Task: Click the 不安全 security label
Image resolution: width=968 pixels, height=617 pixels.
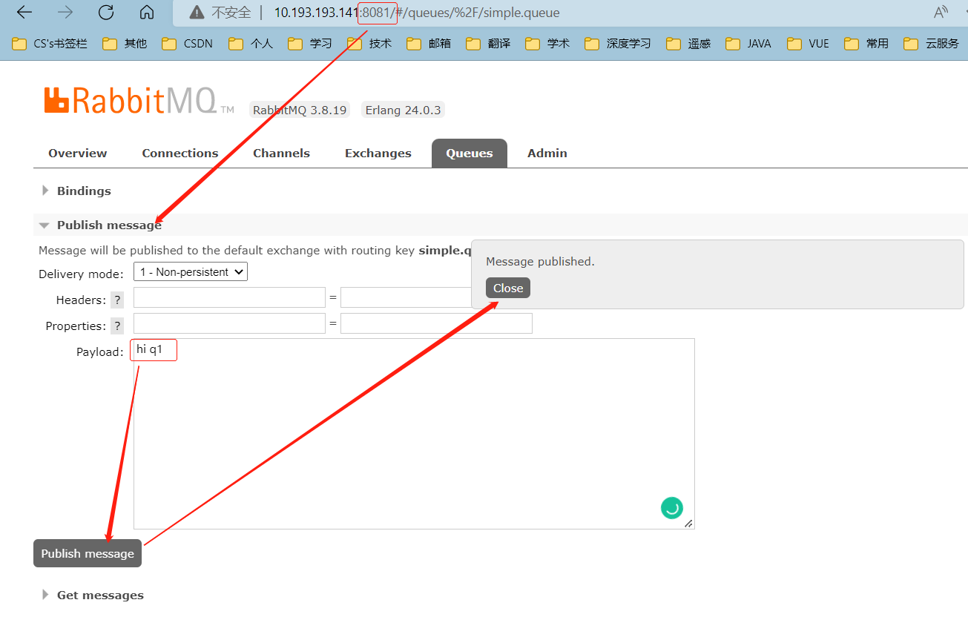Action: (x=231, y=13)
